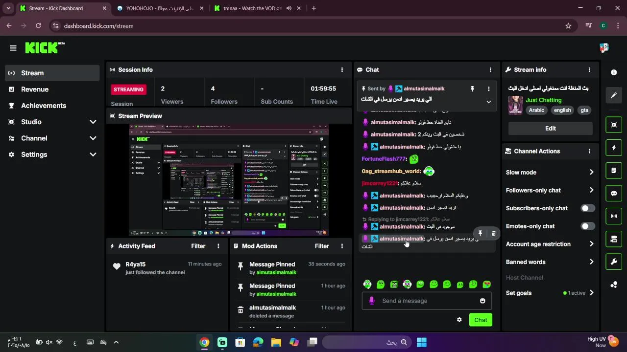627x352 pixels.
Task: Delete the hovered chat message with trash icon
Action: point(493,234)
